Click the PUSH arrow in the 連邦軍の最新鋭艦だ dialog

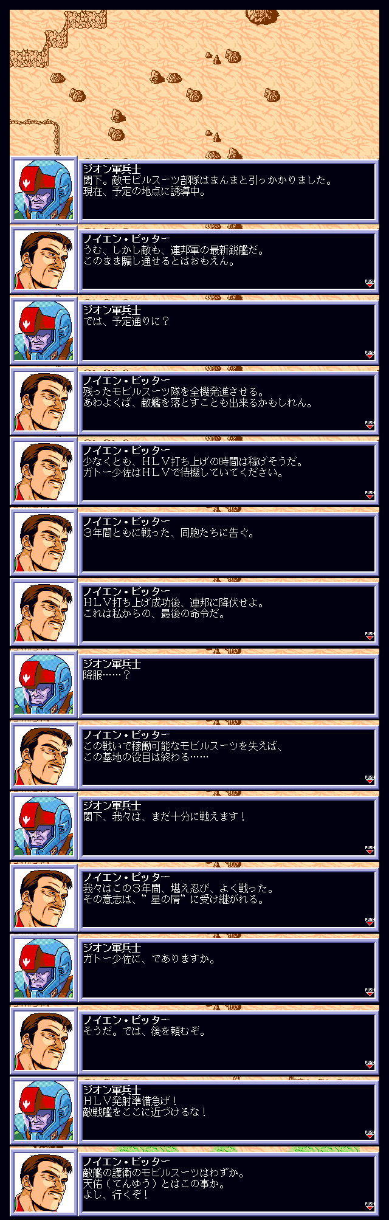(x=369, y=283)
